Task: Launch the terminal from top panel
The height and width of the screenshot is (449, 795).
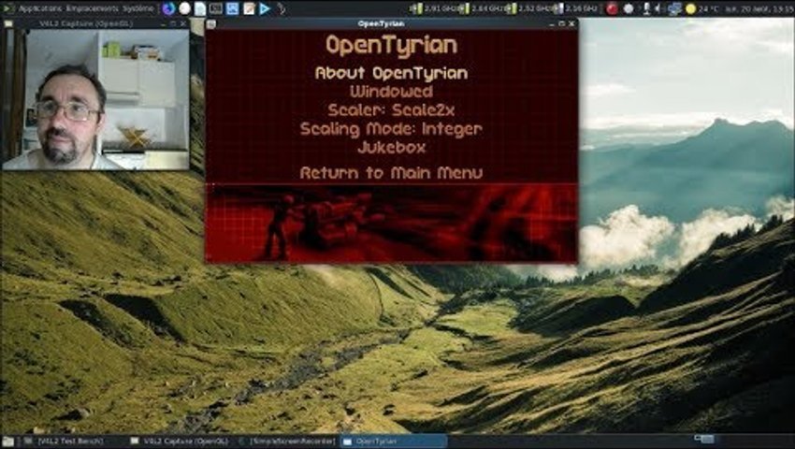Action: click(x=216, y=8)
